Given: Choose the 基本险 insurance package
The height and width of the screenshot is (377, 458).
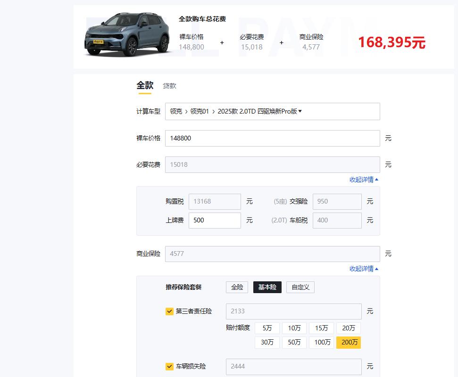Looking at the screenshot, I should coord(267,287).
